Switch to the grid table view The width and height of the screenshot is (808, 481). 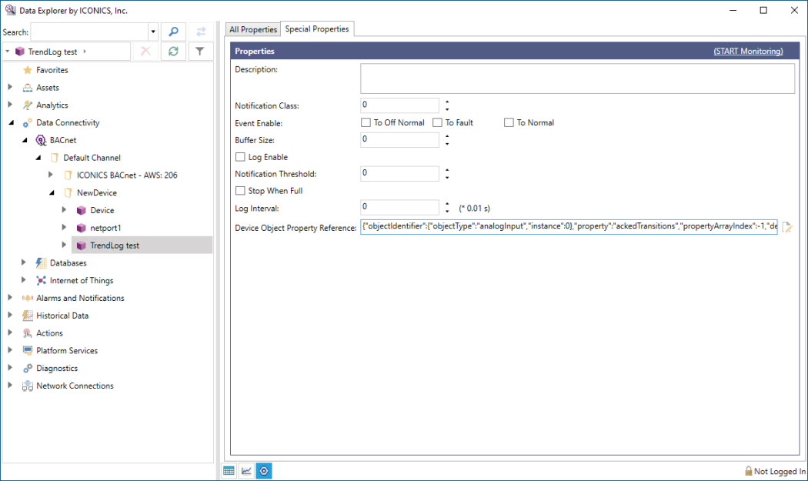(229, 471)
